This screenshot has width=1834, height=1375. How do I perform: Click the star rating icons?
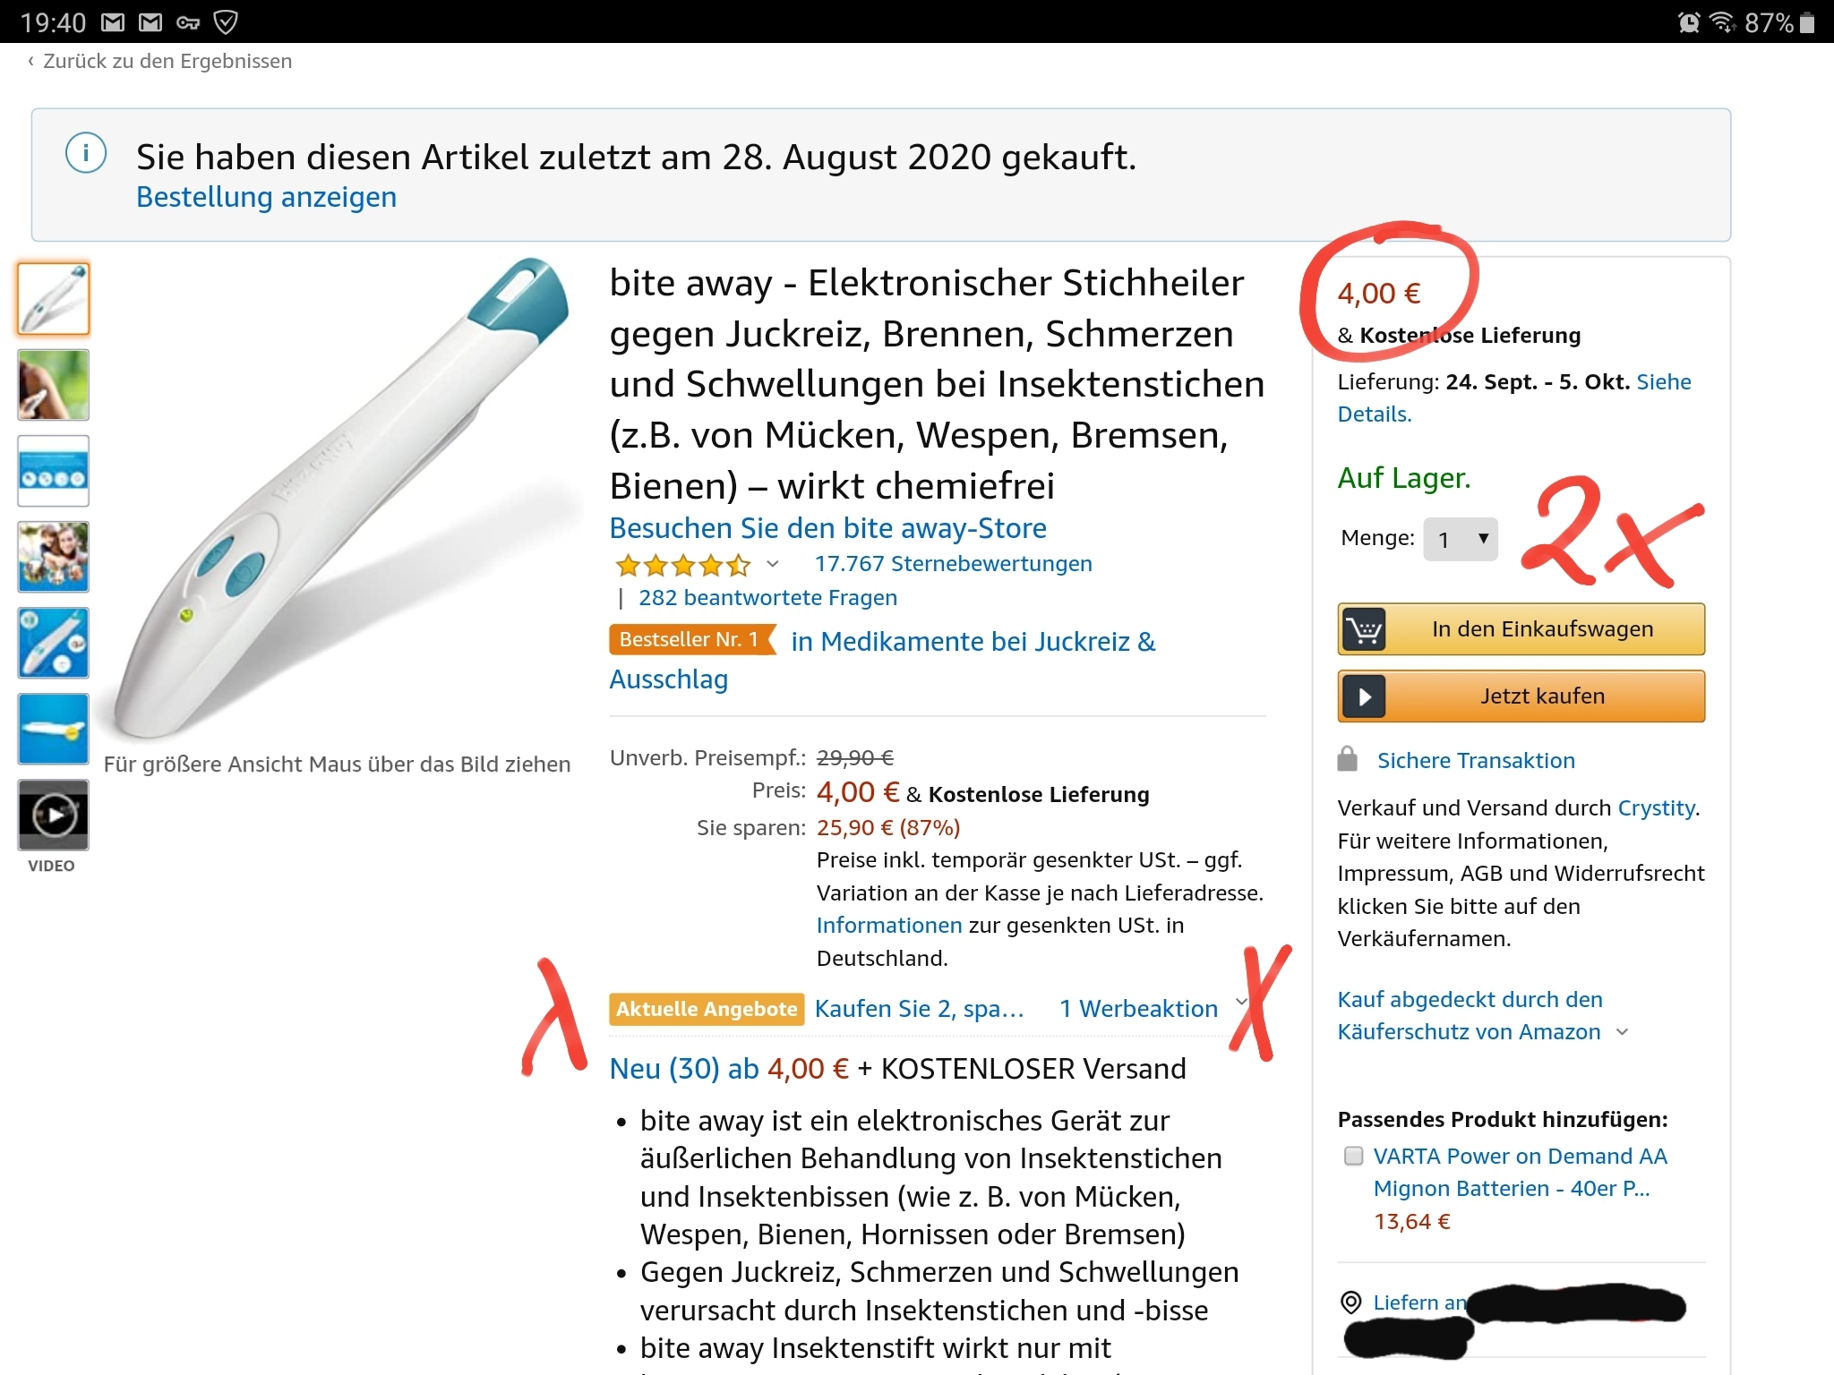(x=682, y=566)
